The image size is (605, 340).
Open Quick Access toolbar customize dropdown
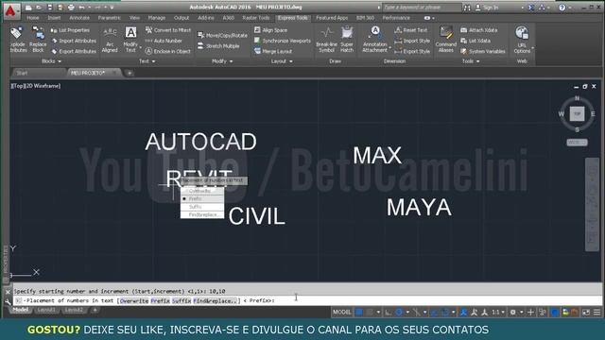[112, 8]
